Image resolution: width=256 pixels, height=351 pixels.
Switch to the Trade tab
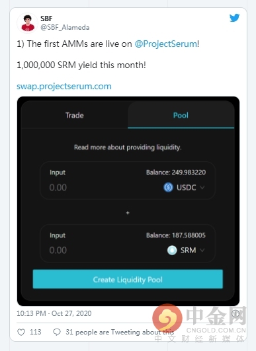pyautogui.click(x=74, y=115)
